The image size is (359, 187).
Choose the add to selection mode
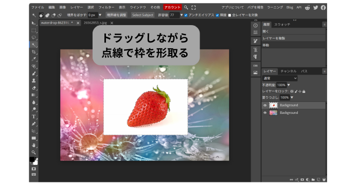pyautogui.click(x=47, y=15)
